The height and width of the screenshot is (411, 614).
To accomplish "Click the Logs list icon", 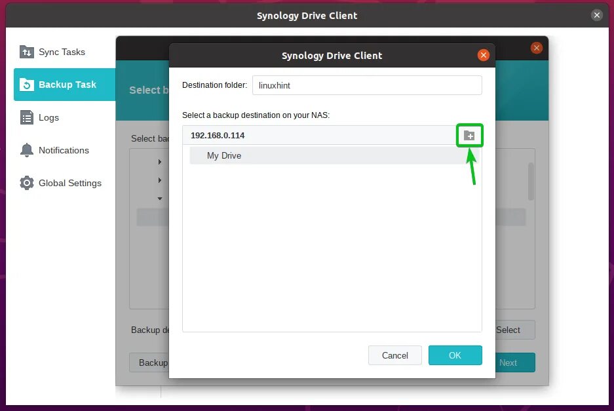I will pyautogui.click(x=27, y=117).
